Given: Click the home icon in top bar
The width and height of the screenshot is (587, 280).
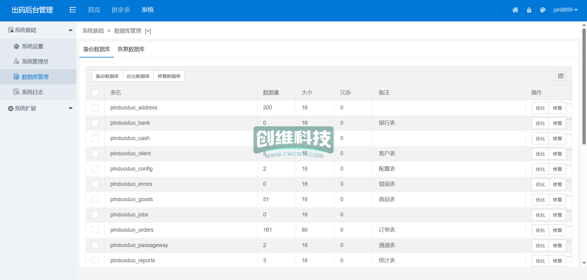Looking at the screenshot, I should point(515,10).
